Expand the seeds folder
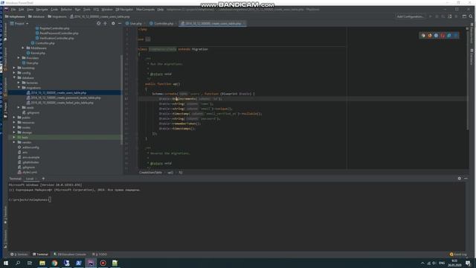The width and height of the screenshot is (476, 268). [19, 107]
